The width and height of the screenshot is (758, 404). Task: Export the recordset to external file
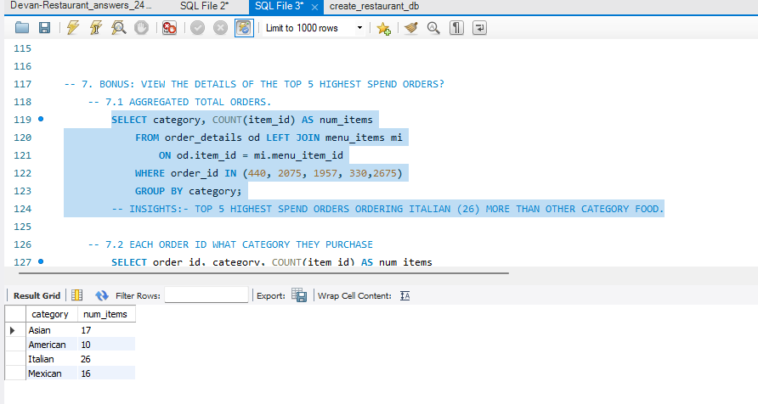pos(299,295)
